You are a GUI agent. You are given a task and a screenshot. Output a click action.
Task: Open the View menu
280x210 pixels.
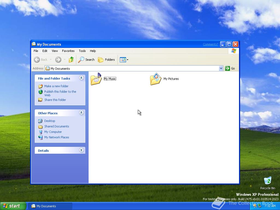pos(55,51)
